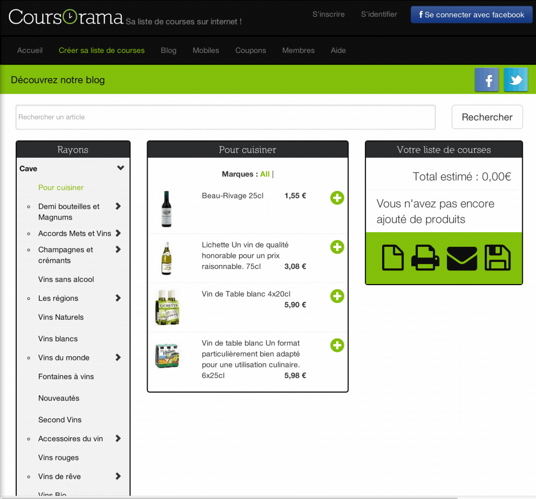536x499 pixels.
Task: Open Accords Mets et Vins label
Action: tap(74, 233)
